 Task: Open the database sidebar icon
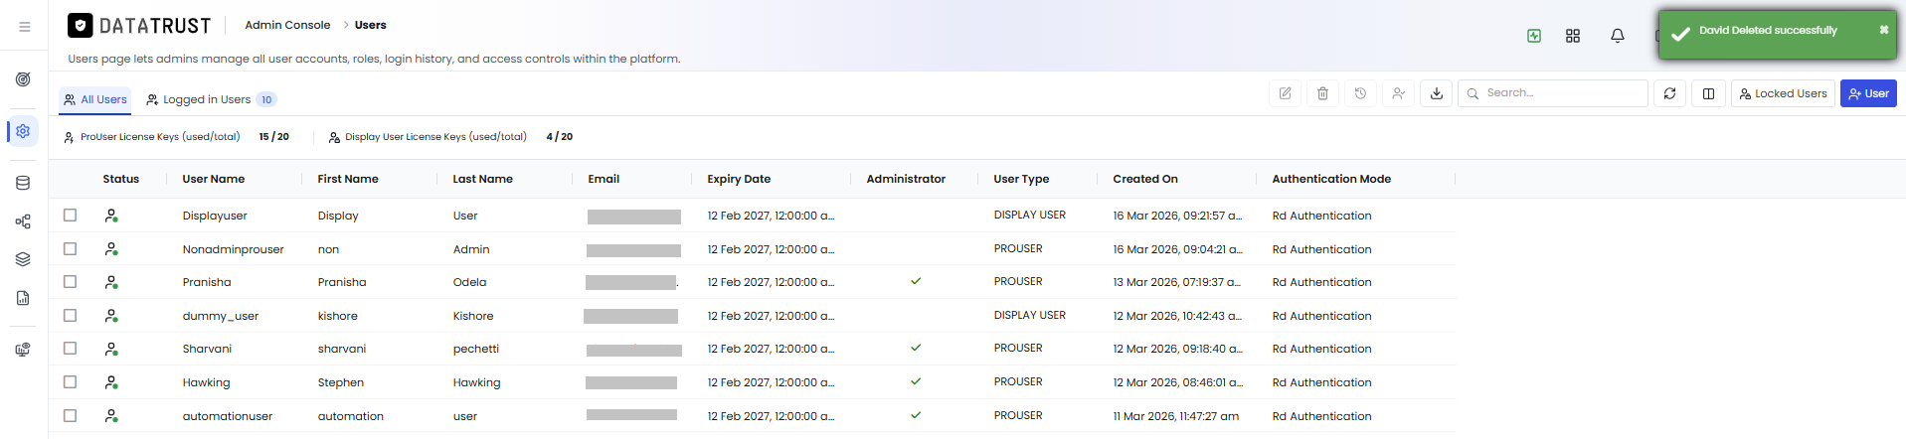pyautogui.click(x=23, y=183)
